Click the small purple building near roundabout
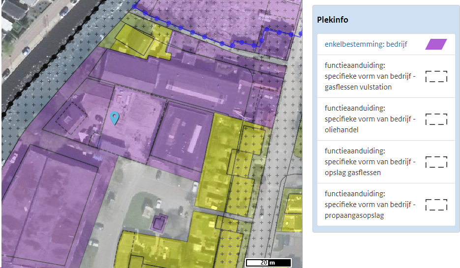Screen dimensions: 460x268 (x=159, y=223)
